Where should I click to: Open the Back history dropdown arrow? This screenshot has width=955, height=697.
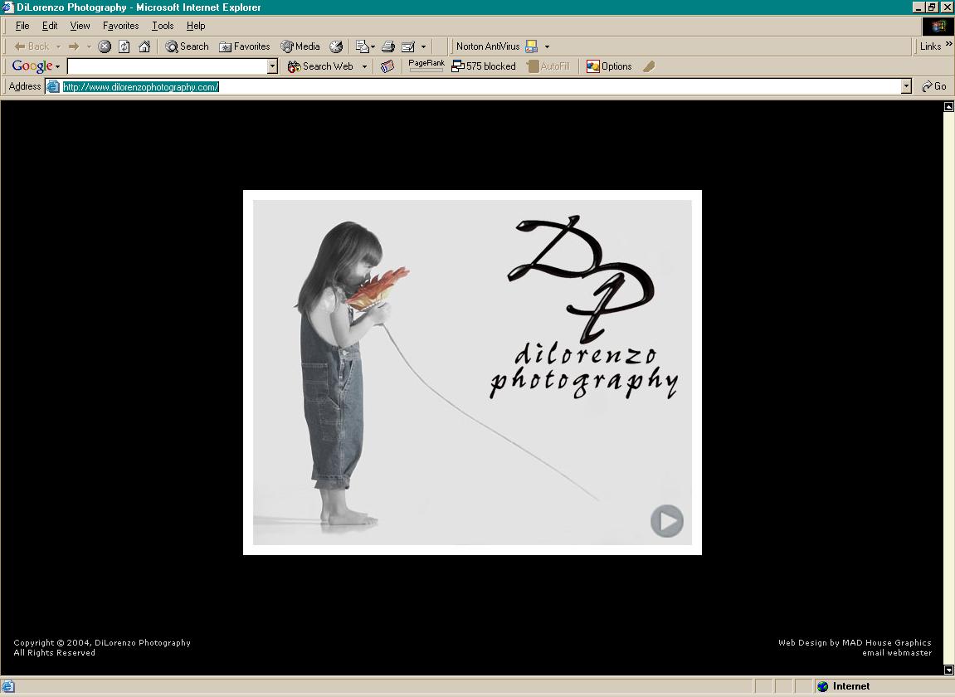(58, 46)
